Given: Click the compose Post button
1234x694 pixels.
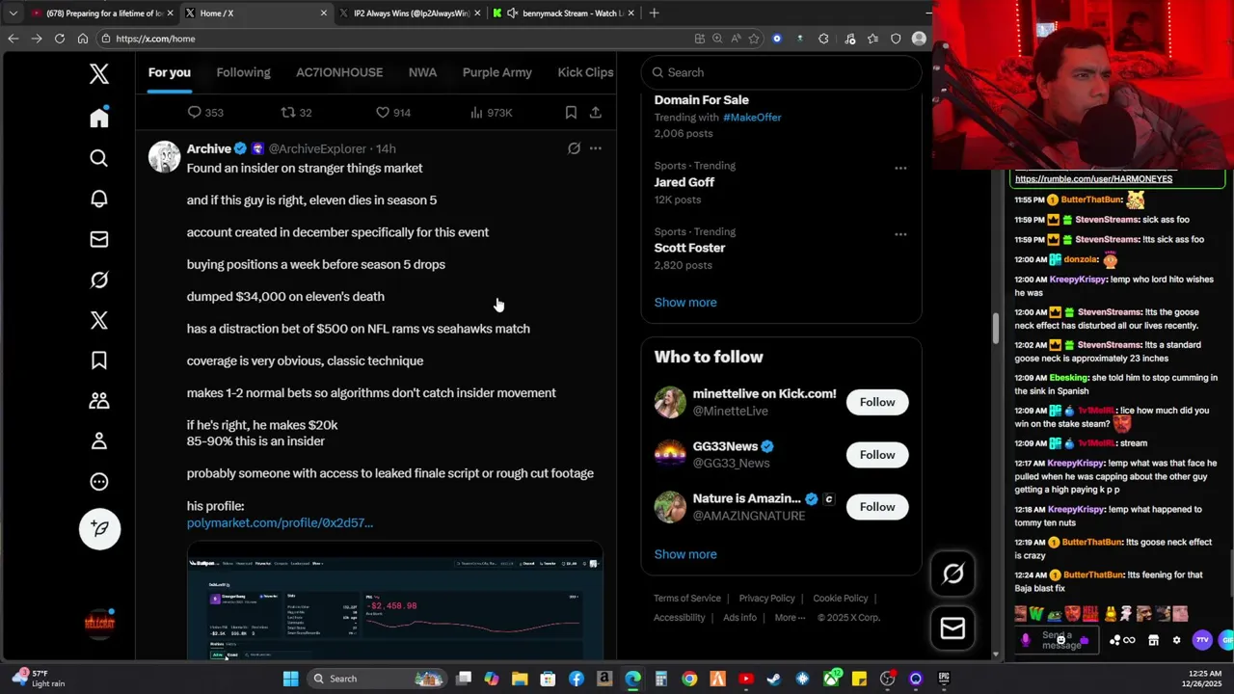Looking at the screenshot, I should [x=99, y=528].
